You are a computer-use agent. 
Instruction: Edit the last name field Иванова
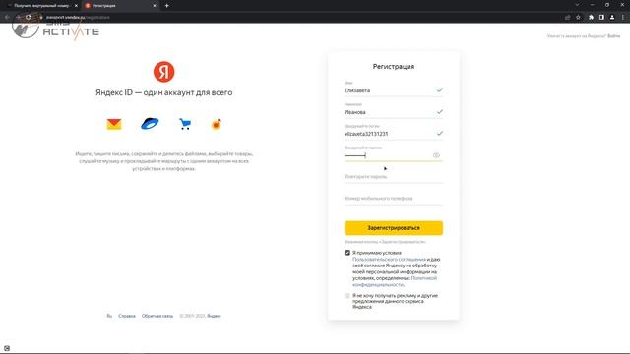(x=394, y=112)
